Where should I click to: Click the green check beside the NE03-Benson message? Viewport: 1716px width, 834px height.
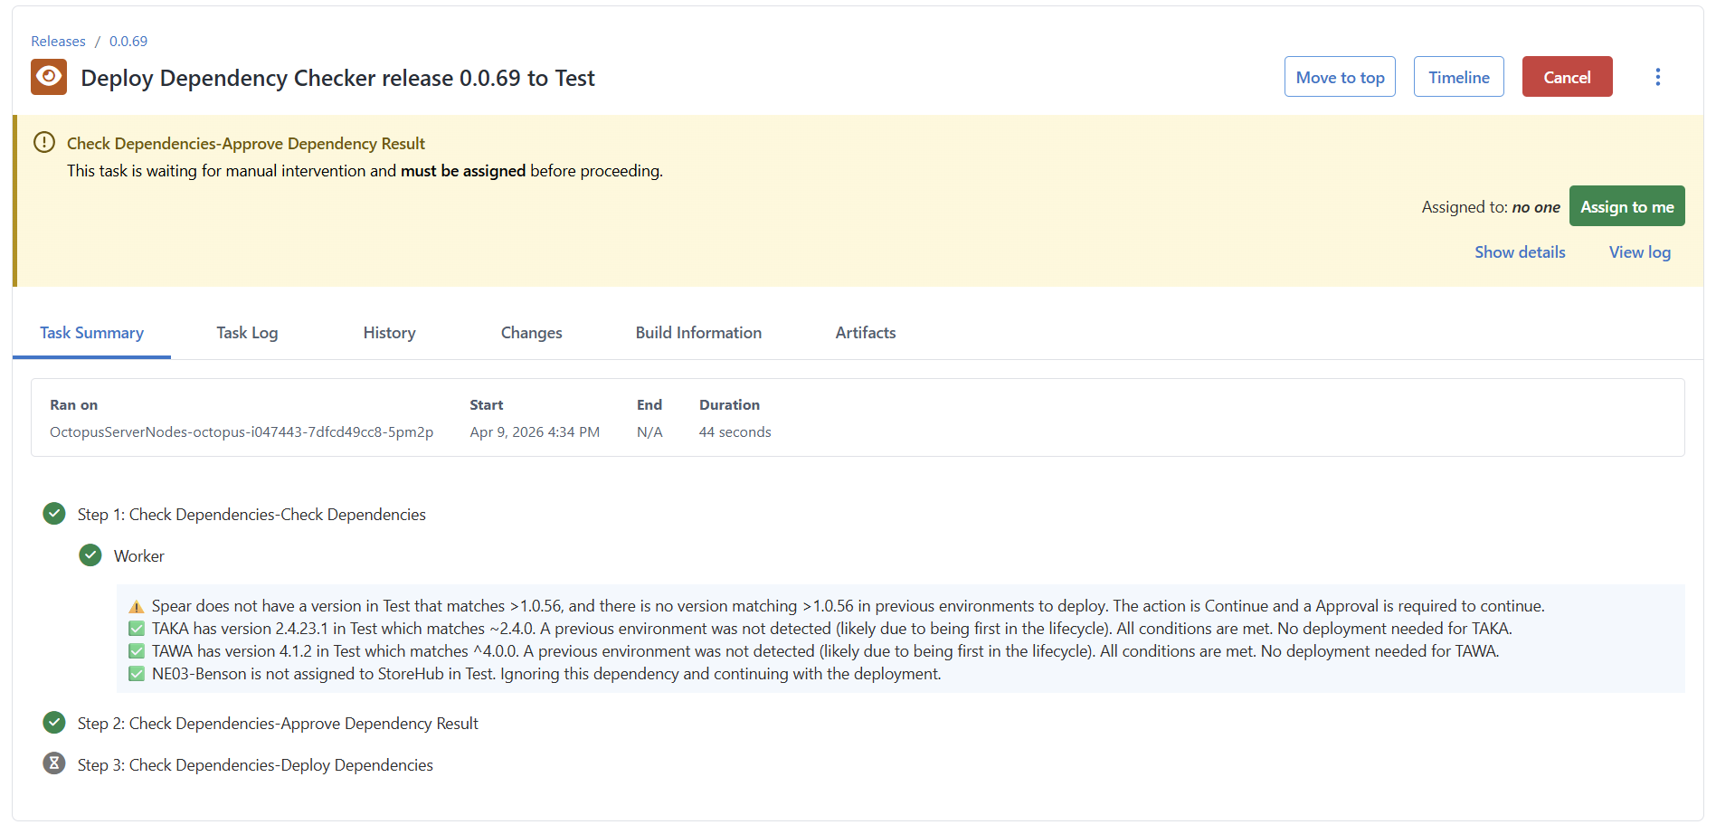coord(137,673)
